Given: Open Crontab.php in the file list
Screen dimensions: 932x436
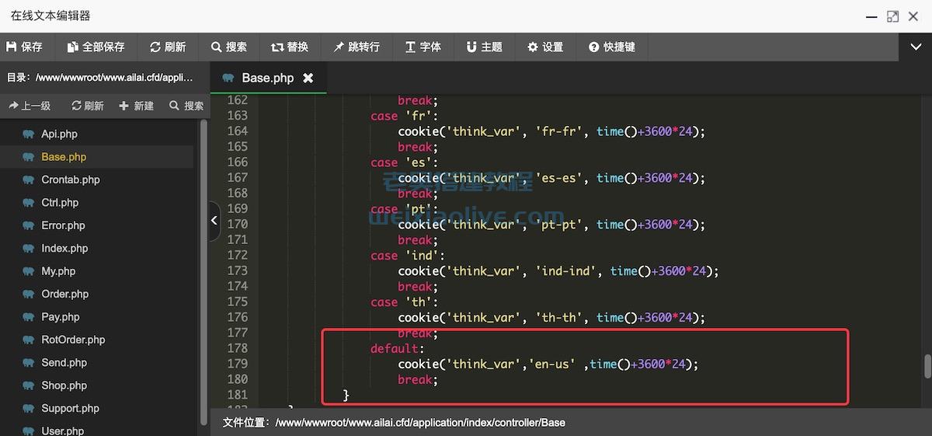Looking at the screenshot, I should [x=70, y=180].
